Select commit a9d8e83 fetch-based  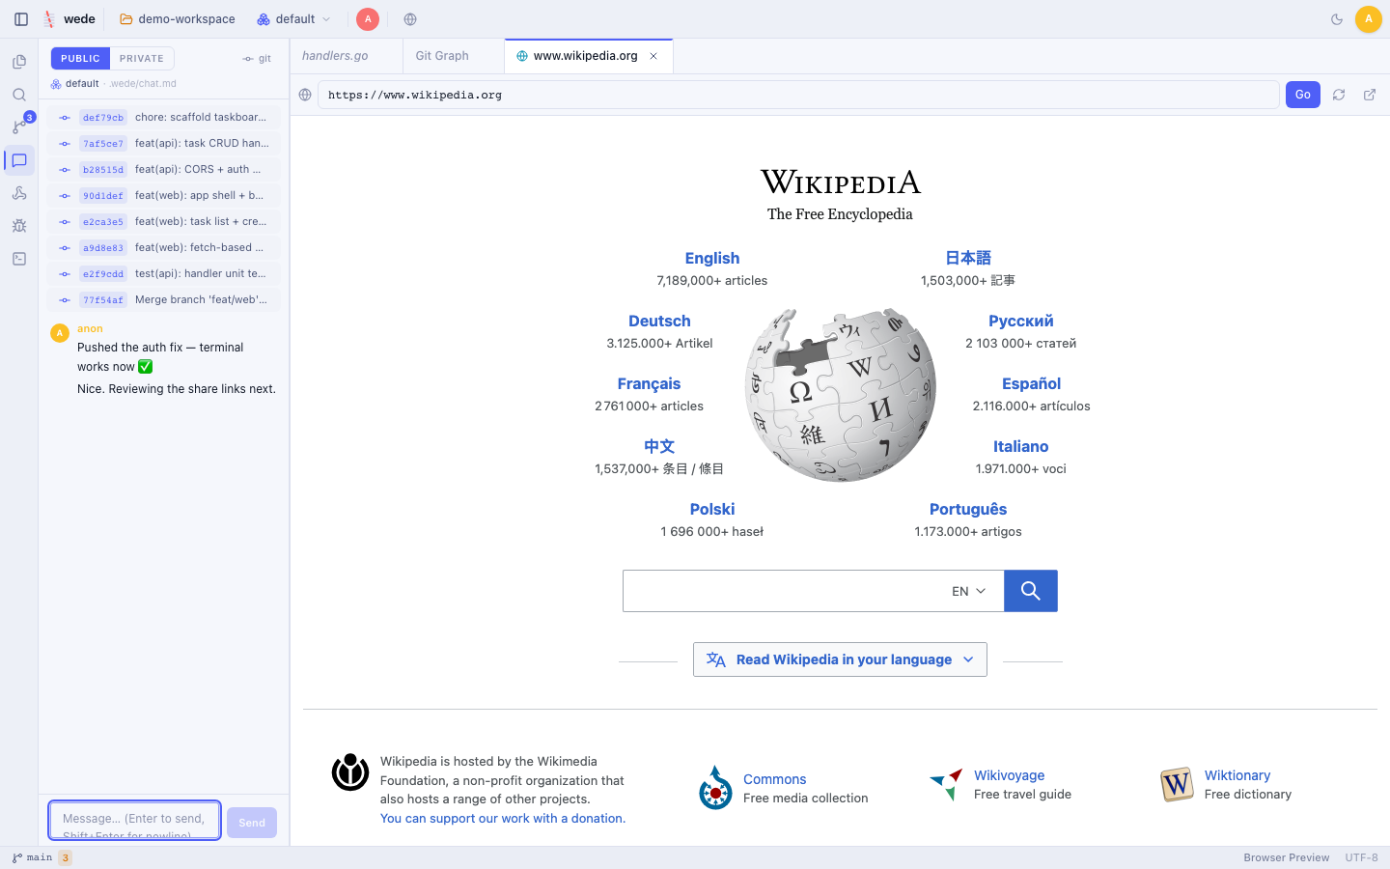[164, 248]
